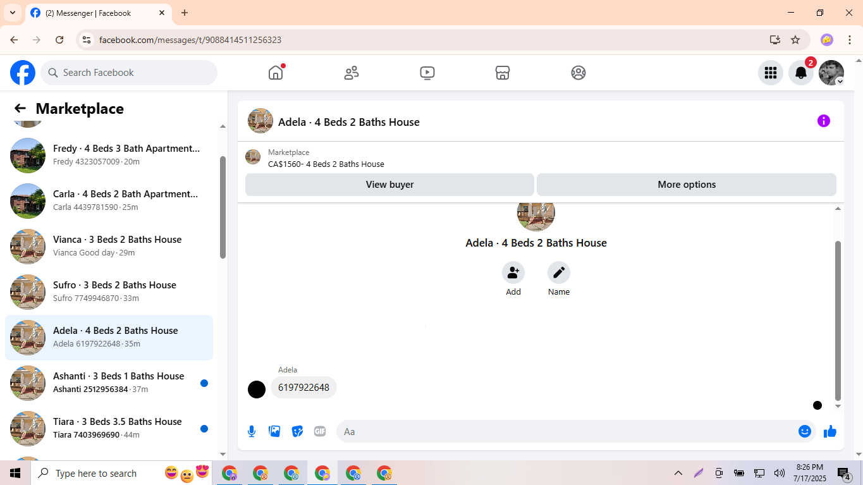Open the account profile picture menu
This screenshot has height=485, width=863.
click(831, 73)
